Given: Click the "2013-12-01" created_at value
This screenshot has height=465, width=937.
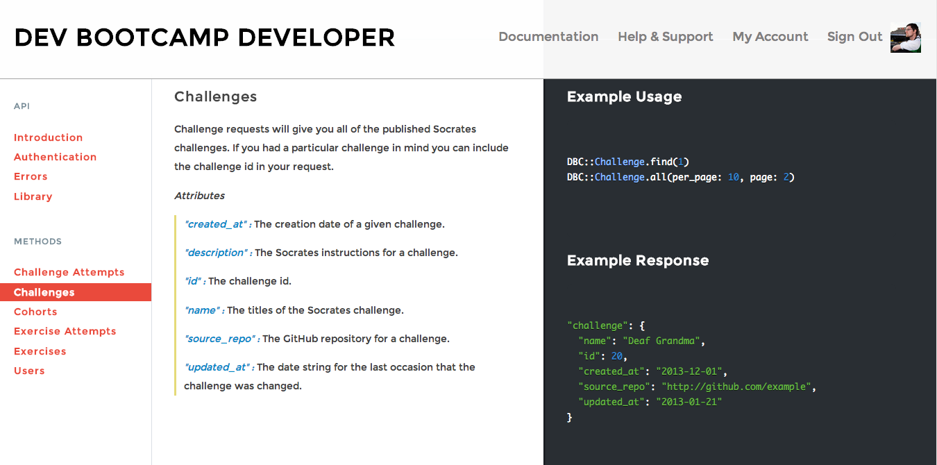Looking at the screenshot, I should [689, 371].
